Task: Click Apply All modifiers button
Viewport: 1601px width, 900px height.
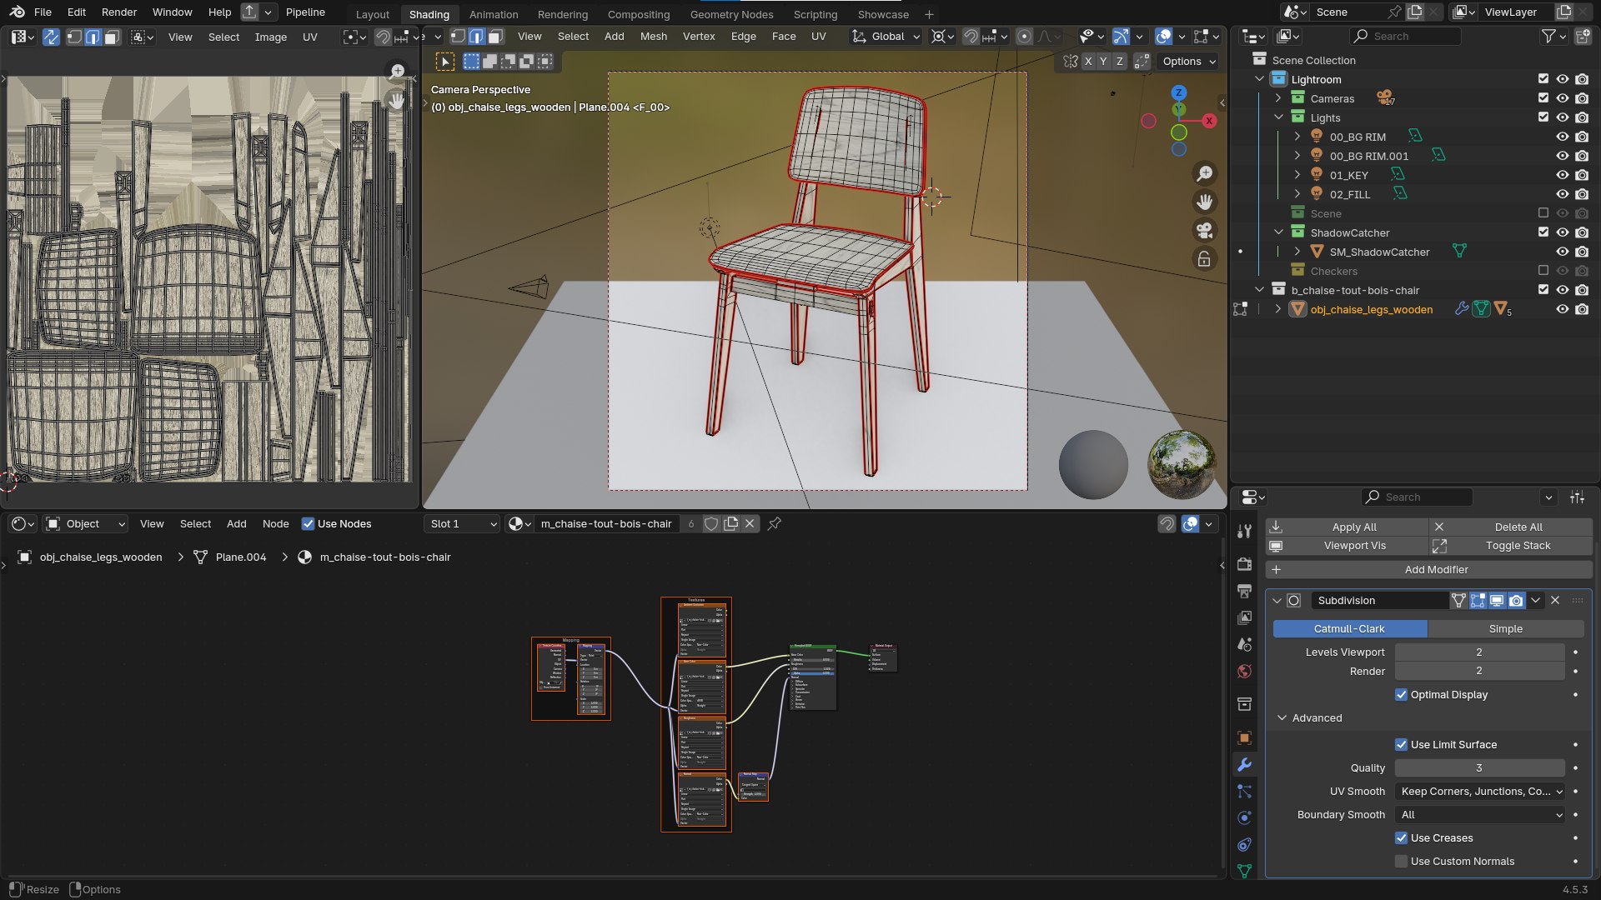Action: coord(1347,527)
